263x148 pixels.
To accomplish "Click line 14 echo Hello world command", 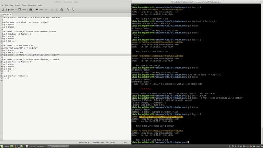I will [x=20, y=48].
